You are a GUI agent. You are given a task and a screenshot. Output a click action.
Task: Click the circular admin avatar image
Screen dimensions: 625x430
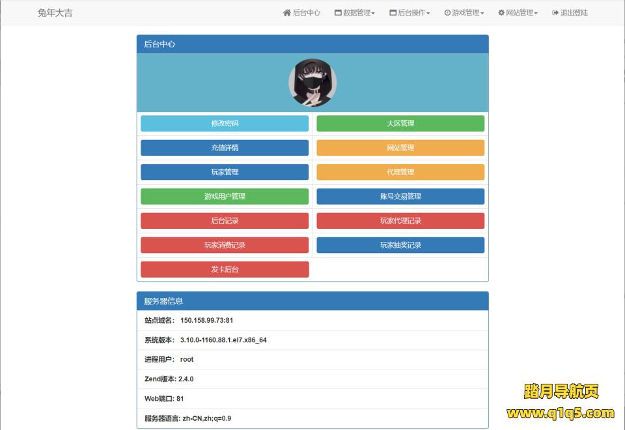click(312, 83)
